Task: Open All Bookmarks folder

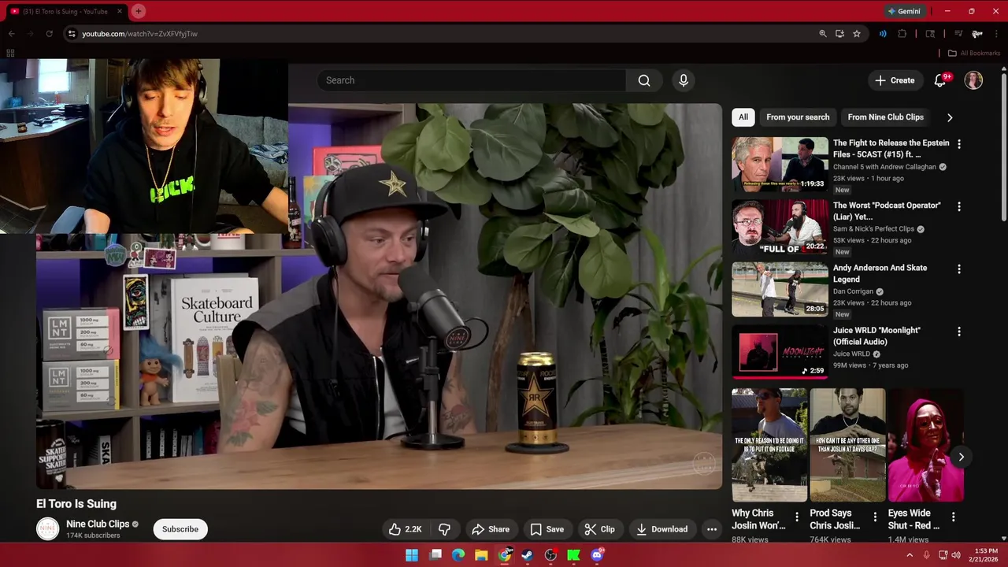Action: coord(974,53)
